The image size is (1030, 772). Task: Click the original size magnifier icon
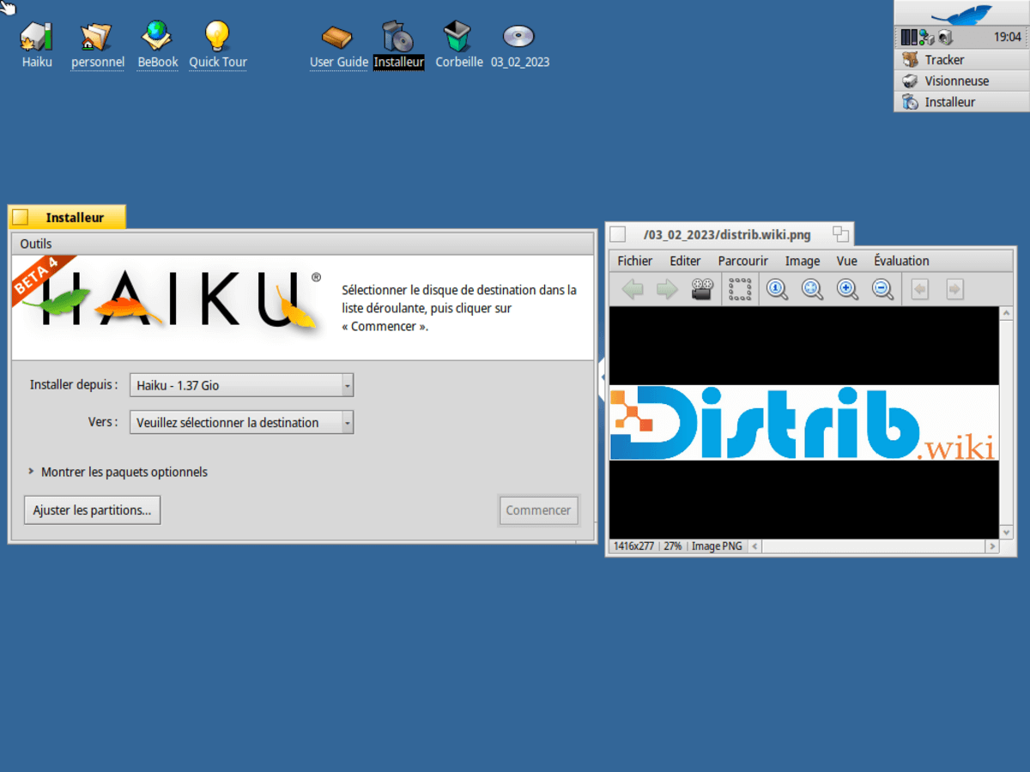[778, 289]
